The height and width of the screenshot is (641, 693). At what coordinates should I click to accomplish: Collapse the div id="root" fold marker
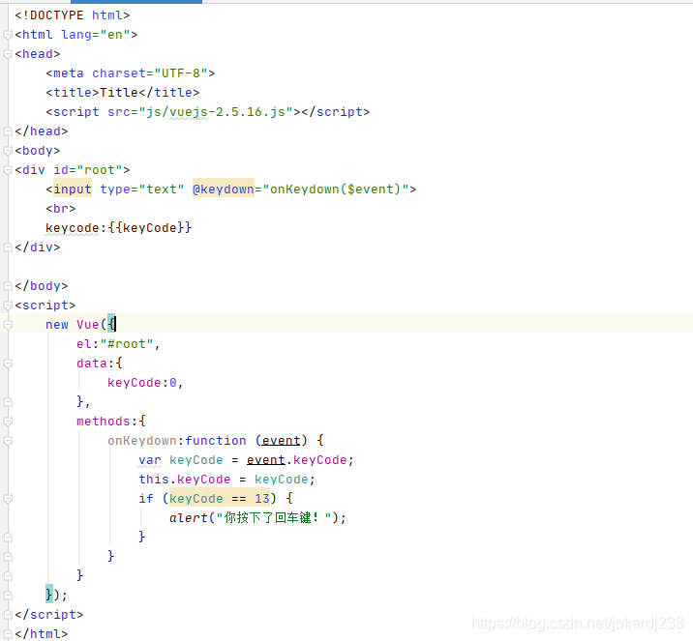pos(8,170)
